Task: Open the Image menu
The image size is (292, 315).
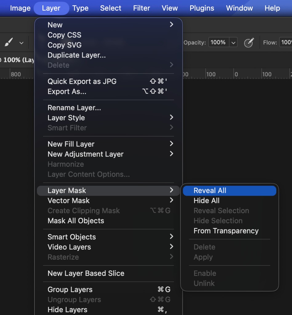Action: coord(20,8)
